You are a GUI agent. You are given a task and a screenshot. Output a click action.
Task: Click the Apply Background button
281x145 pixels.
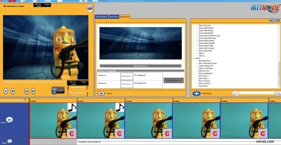point(140,66)
